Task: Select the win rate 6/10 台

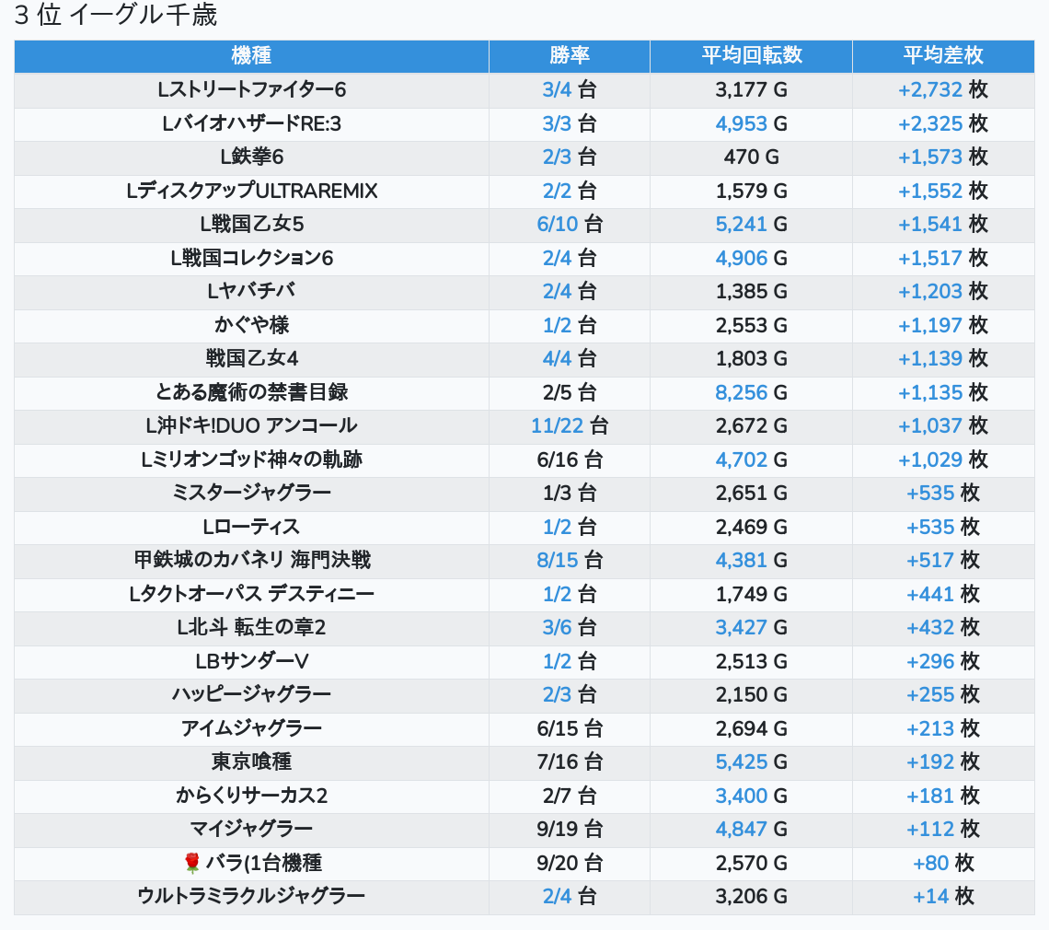Action: (570, 225)
